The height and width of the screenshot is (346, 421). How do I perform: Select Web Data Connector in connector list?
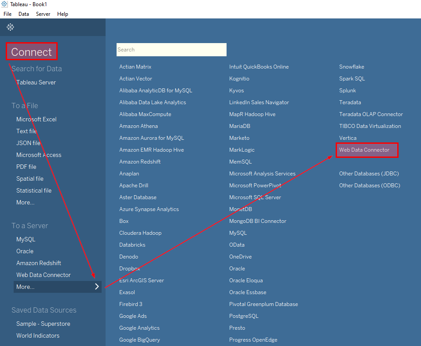point(364,150)
